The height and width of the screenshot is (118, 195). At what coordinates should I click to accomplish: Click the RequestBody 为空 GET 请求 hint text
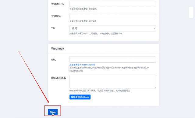point(100,91)
